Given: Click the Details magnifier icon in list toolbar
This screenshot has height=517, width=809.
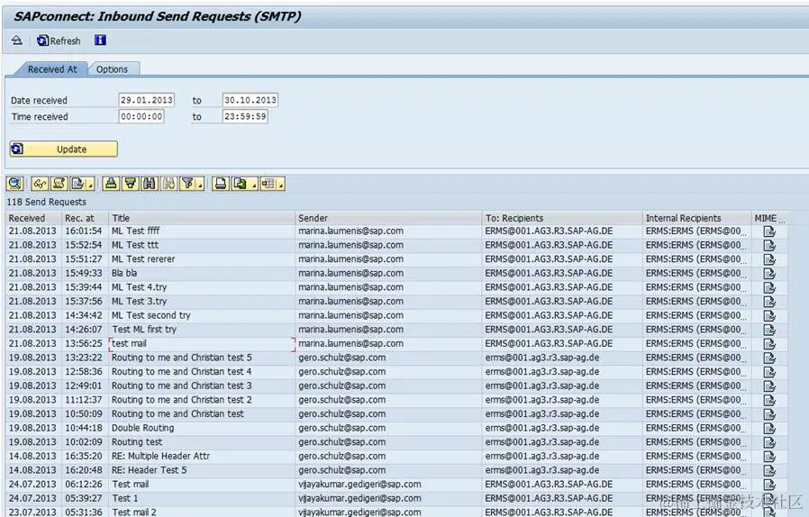Looking at the screenshot, I should (14, 184).
